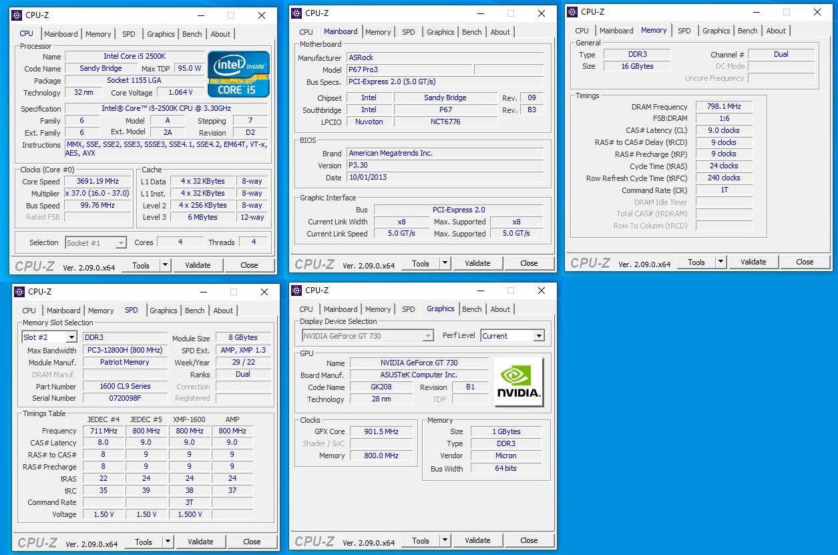This screenshot has width=838, height=555.
Task: Click the Bus Width 64 bits field
Action: pos(506,468)
